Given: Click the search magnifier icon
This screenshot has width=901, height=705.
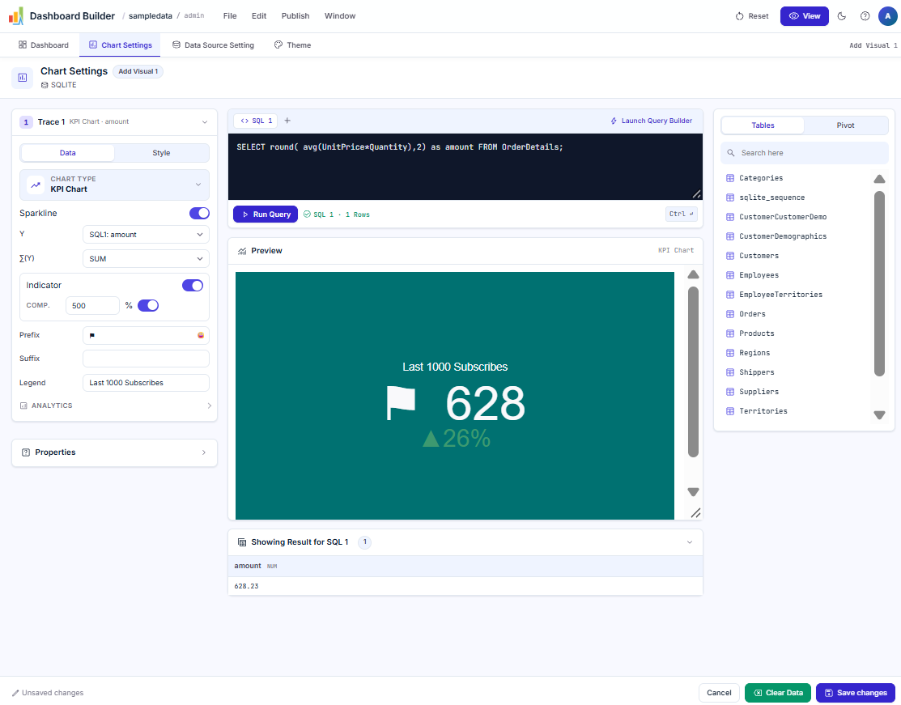Looking at the screenshot, I should click(731, 153).
